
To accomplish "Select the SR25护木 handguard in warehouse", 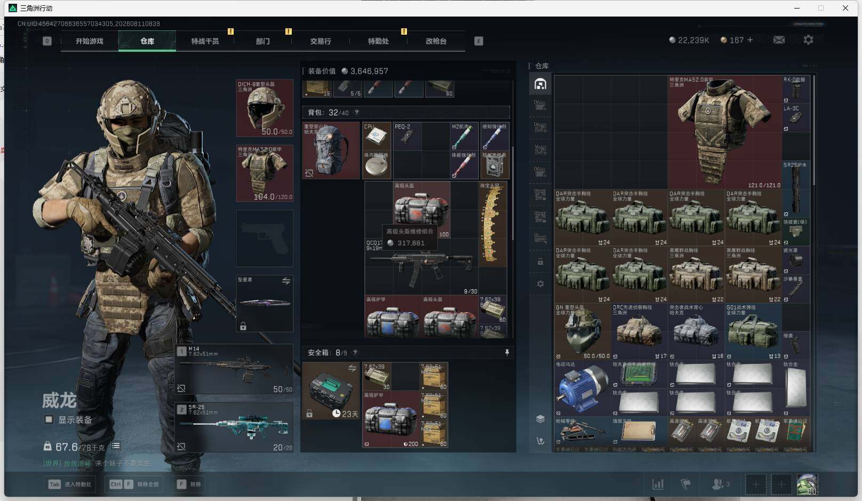I will (x=796, y=189).
